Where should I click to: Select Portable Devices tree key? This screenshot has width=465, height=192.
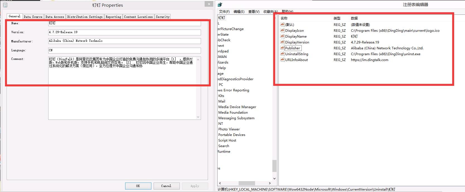232,135
